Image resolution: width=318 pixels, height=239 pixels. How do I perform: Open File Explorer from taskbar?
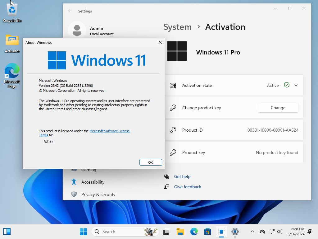tap(180, 232)
